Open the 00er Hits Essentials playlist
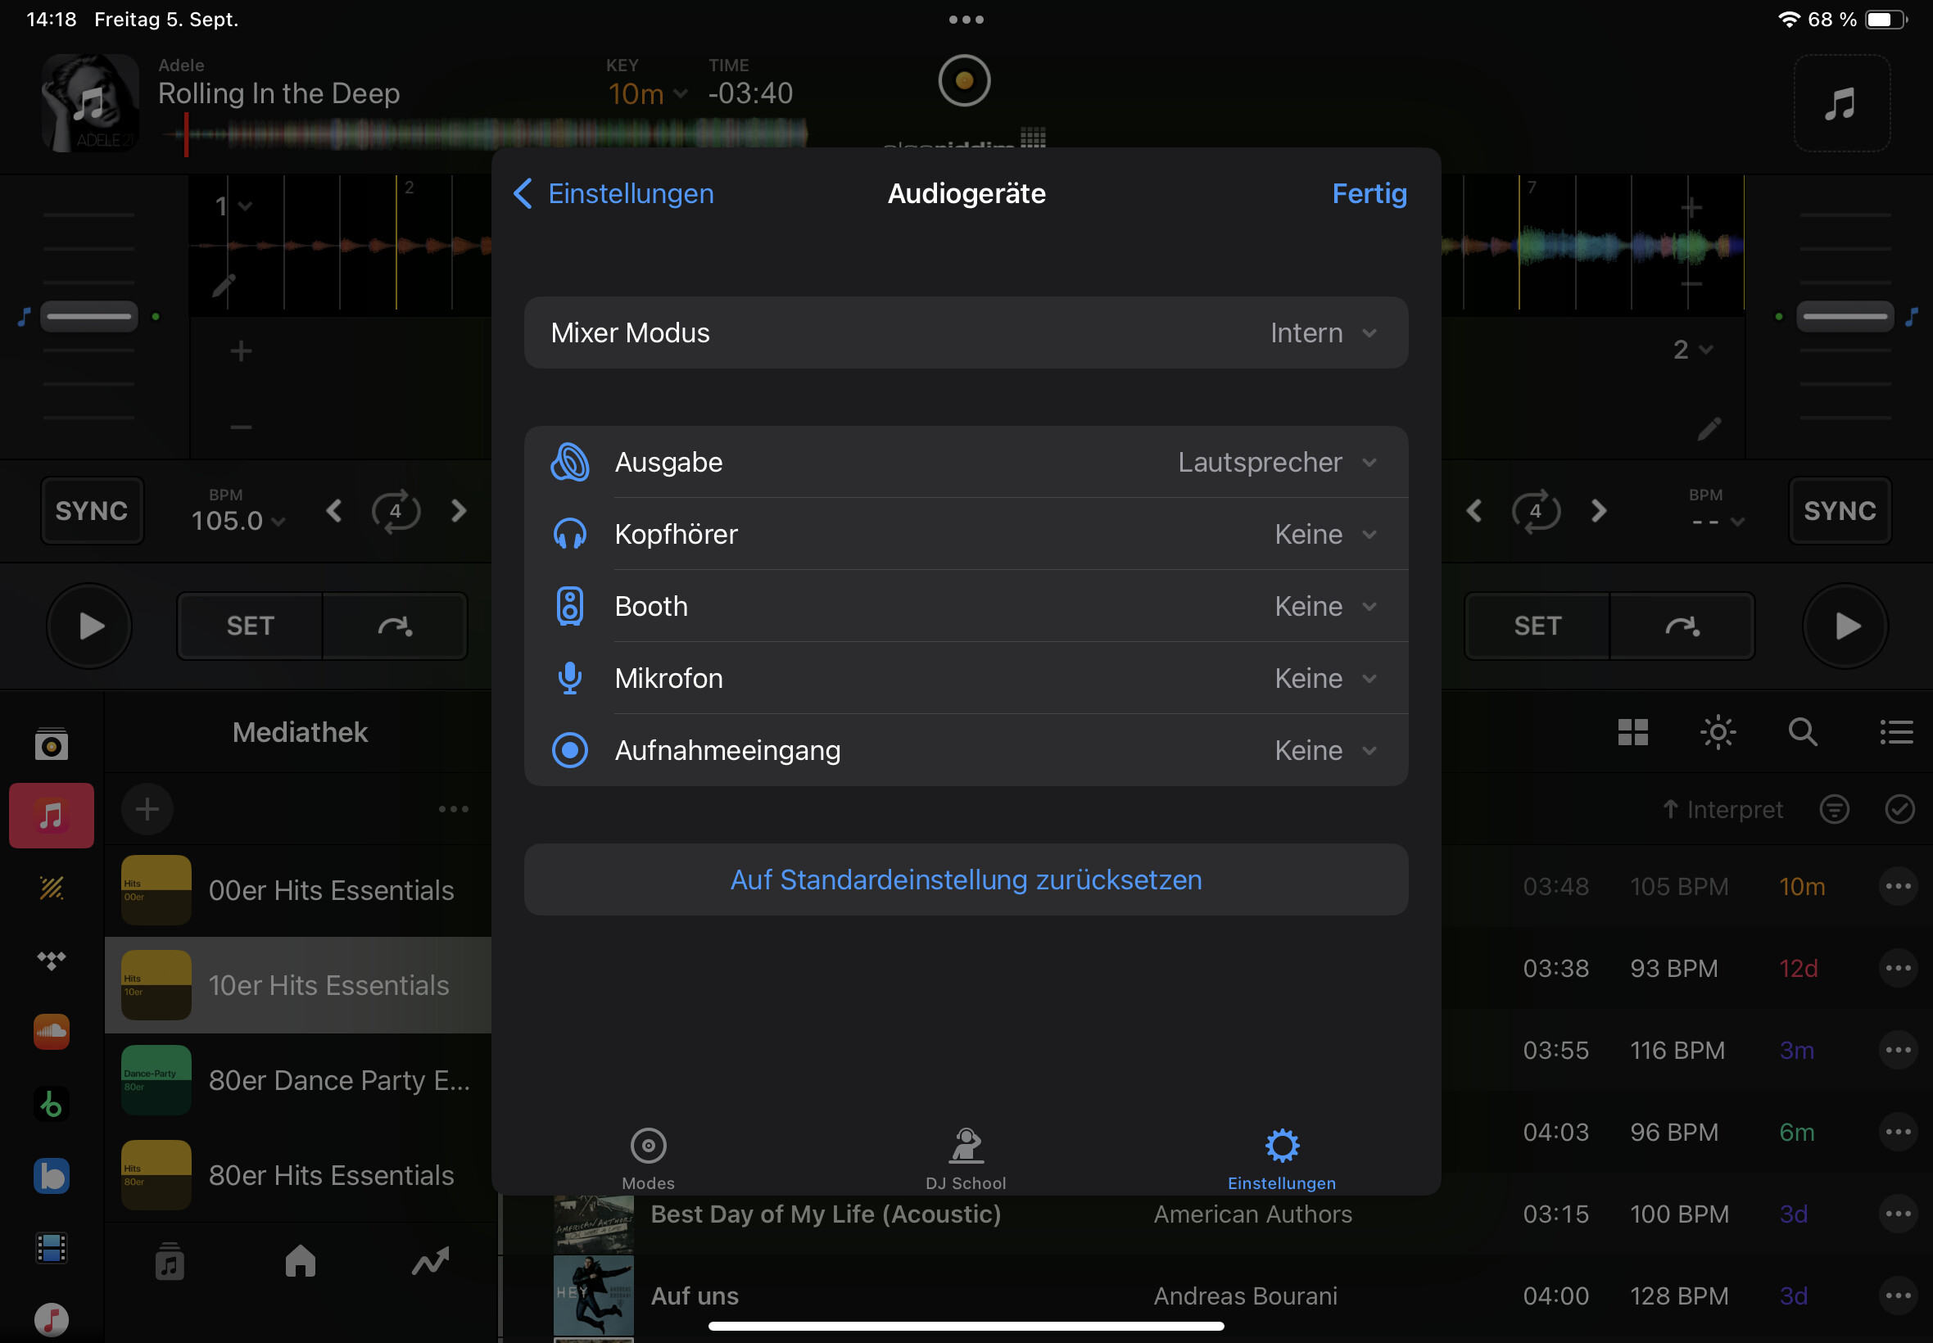 (x=298, y=889)
